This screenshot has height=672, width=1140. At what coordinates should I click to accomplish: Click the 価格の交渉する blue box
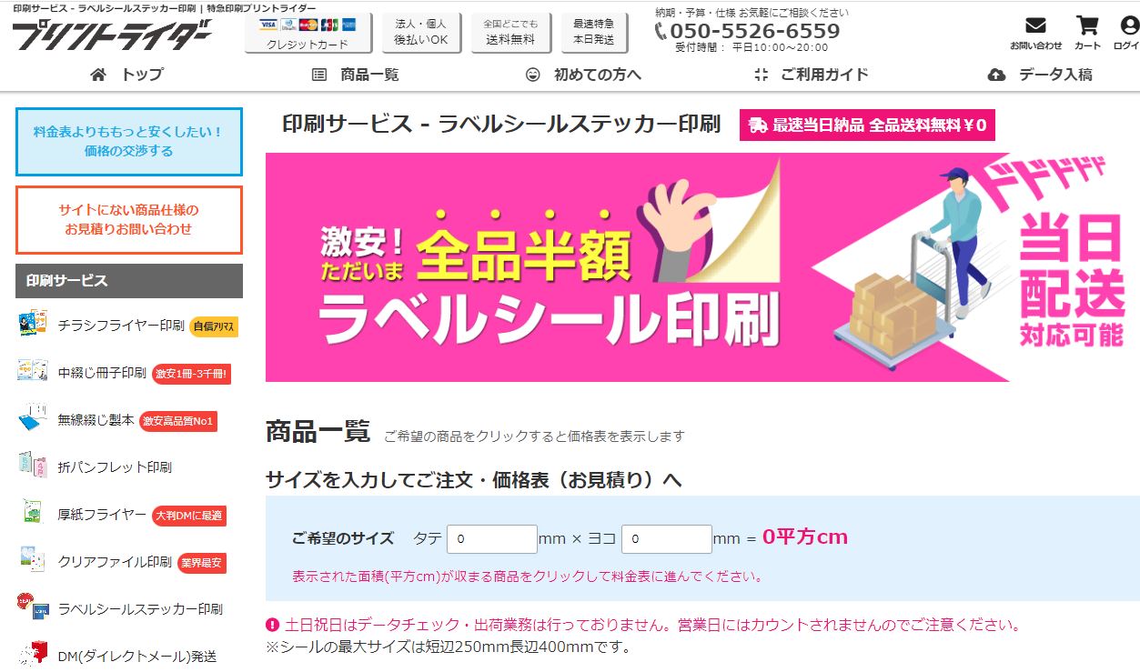coord(129,142)
